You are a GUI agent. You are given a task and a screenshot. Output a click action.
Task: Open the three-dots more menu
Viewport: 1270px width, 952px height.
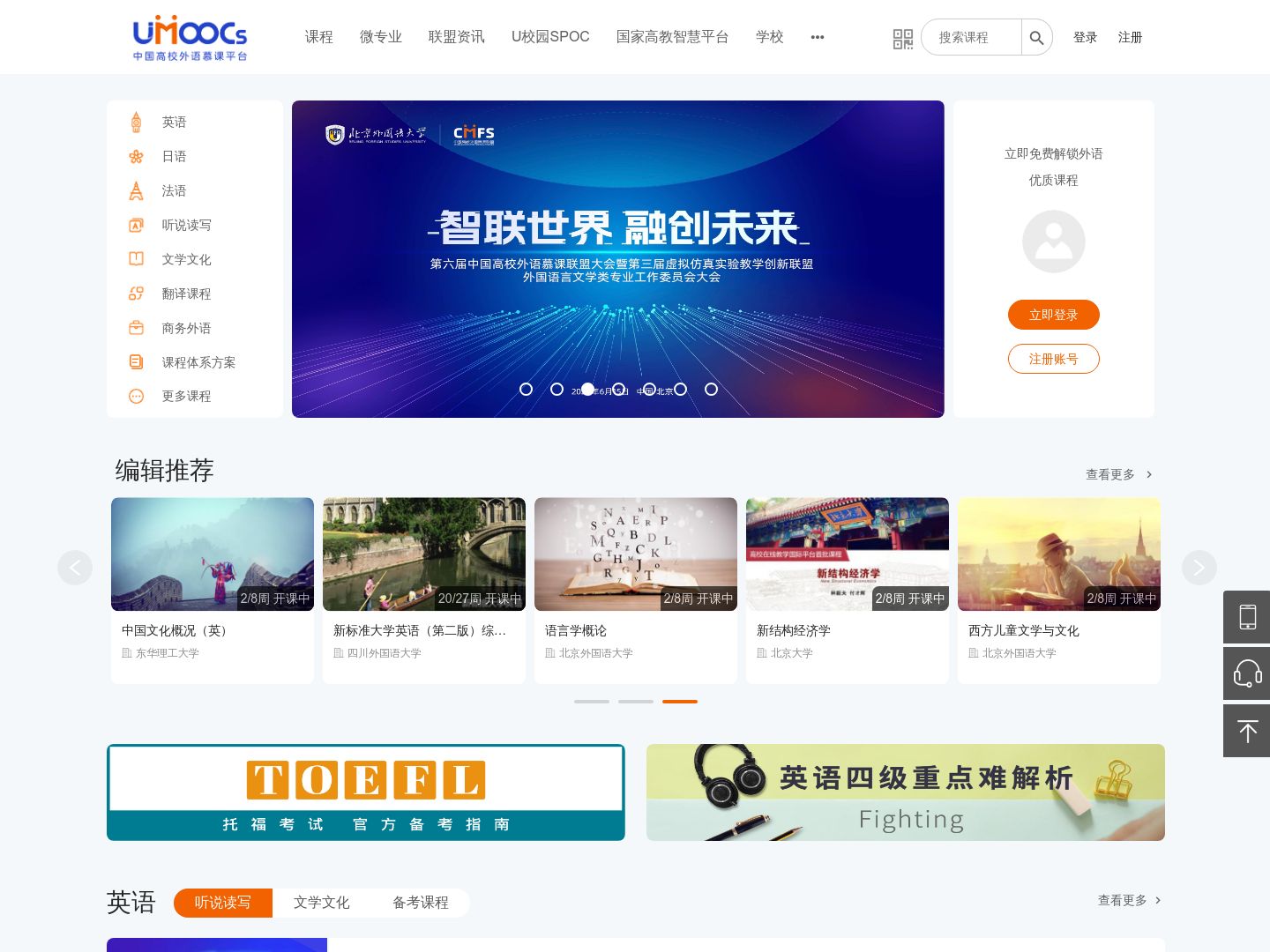coord(818,37)
